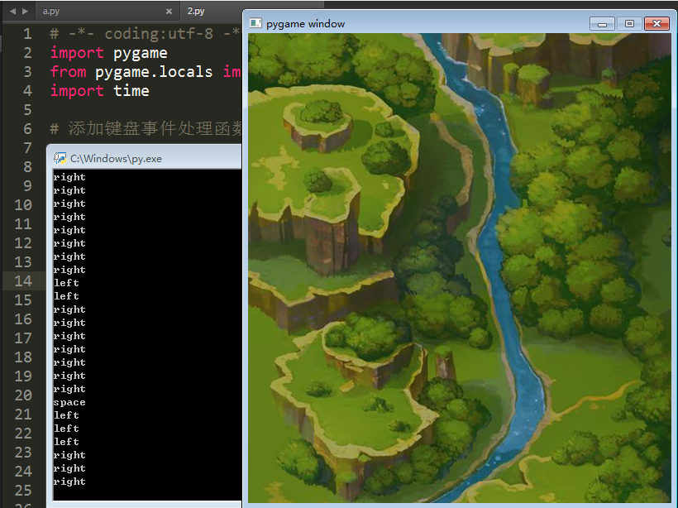Click the coding:utf-8 comment line
Viewport: 678px width, 508px height.
point(145,34)
